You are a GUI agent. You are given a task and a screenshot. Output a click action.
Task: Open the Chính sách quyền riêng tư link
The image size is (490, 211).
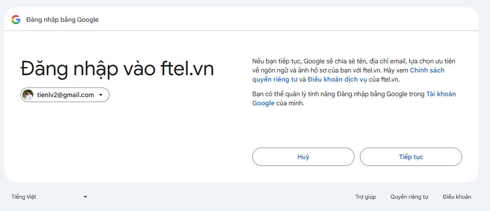tap(349, 75)
